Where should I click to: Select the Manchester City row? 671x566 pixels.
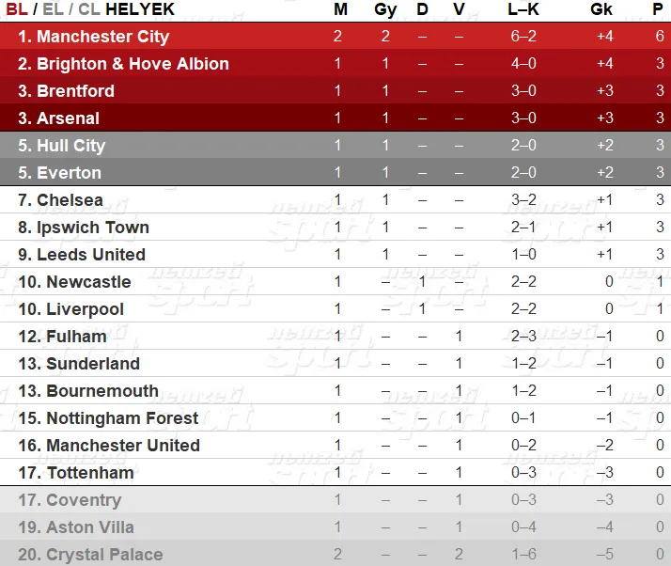click(x=335, y=36)
